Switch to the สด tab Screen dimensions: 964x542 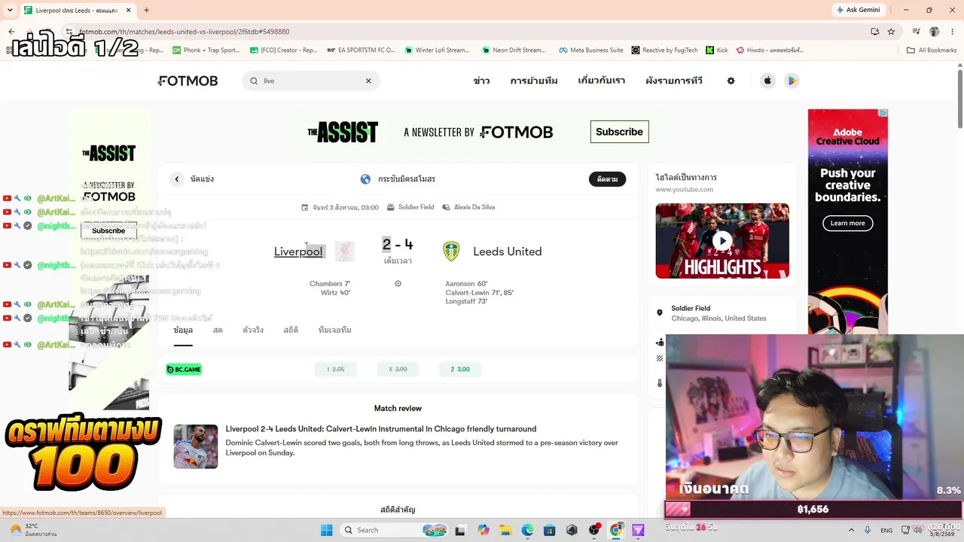click(218, 330)
